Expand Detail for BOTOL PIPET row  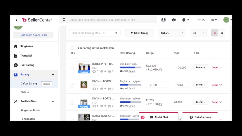217,68
